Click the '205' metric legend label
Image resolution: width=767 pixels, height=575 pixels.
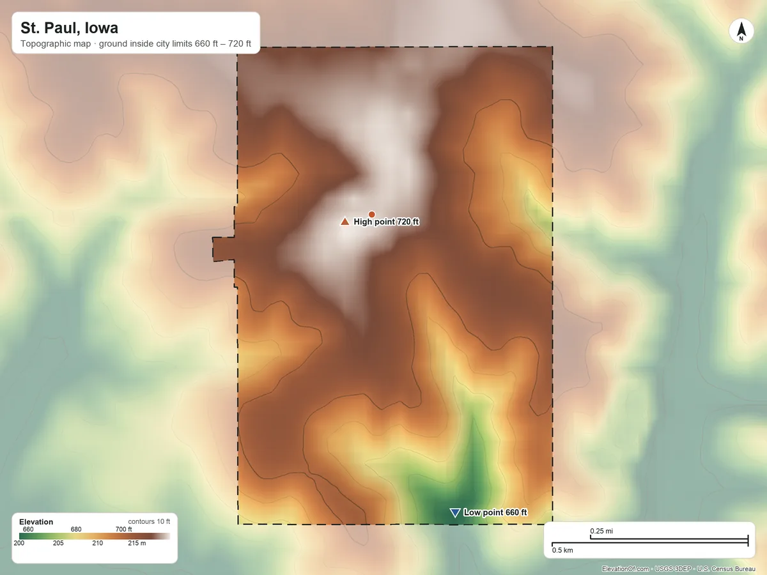click(58, 544)
